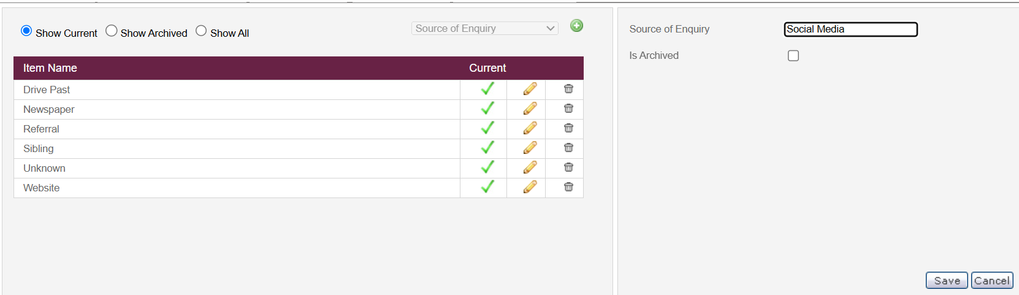Edit the Drive Past item
The width and height of the screenshot is (1019, 295).
530,89
